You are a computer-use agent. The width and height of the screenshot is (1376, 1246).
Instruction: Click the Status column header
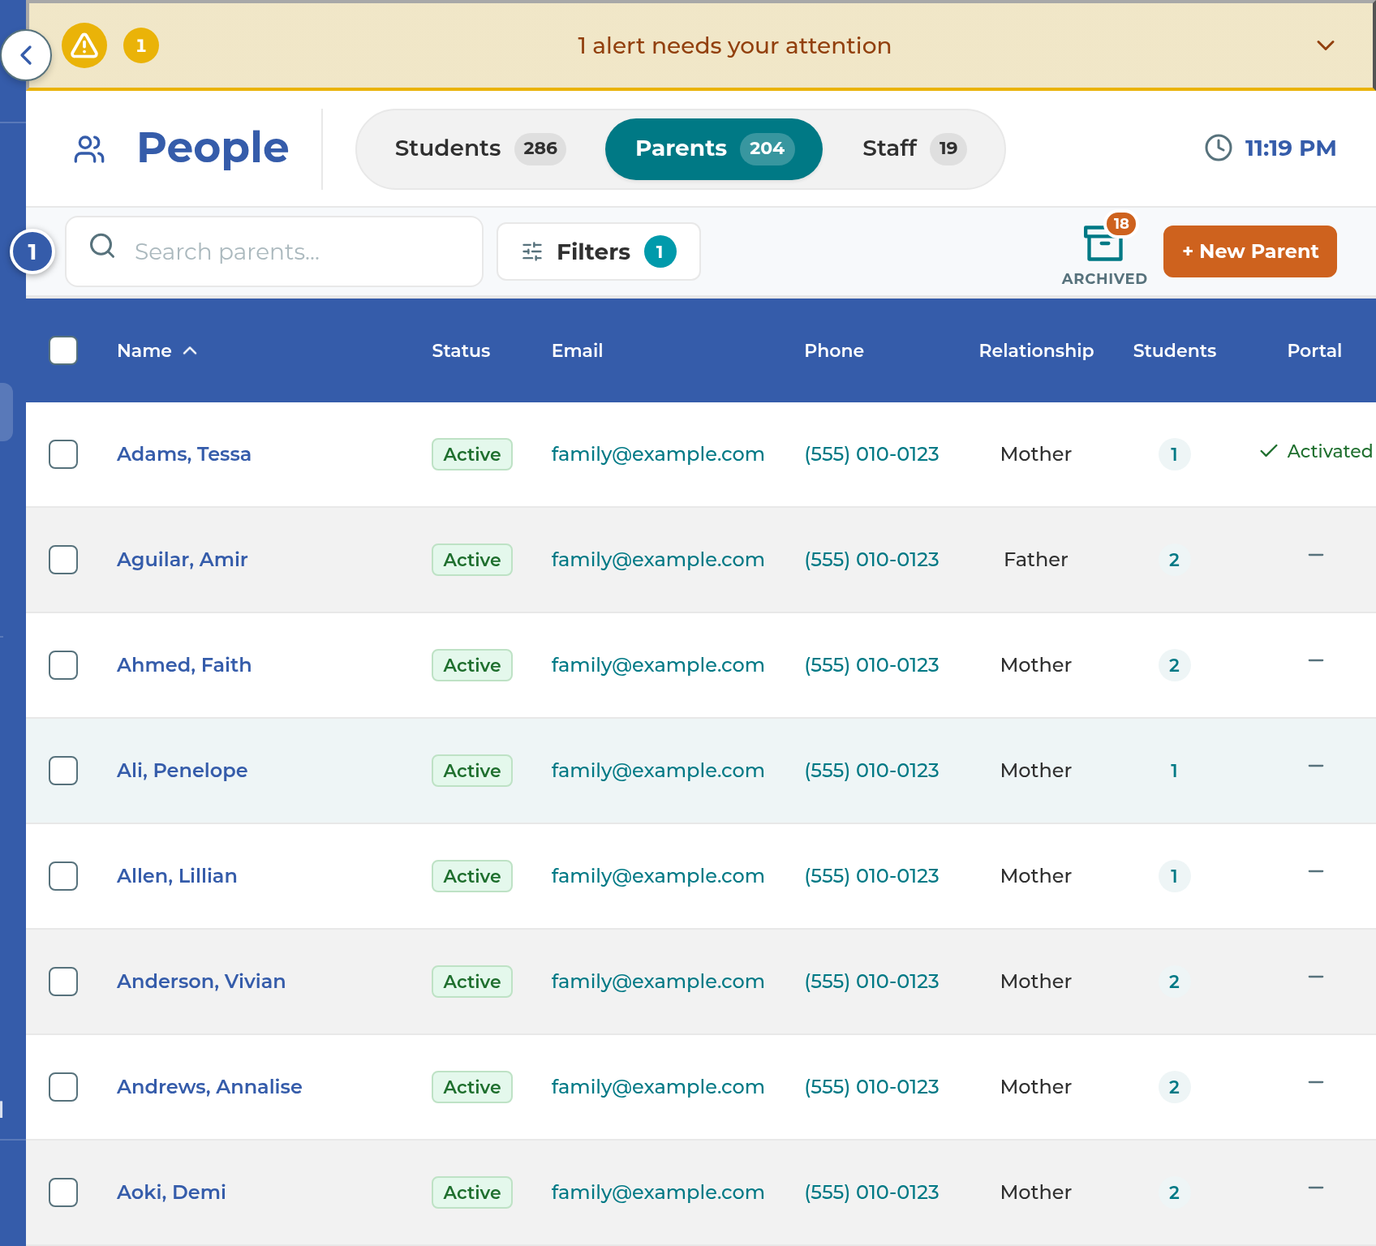[461, 350]
